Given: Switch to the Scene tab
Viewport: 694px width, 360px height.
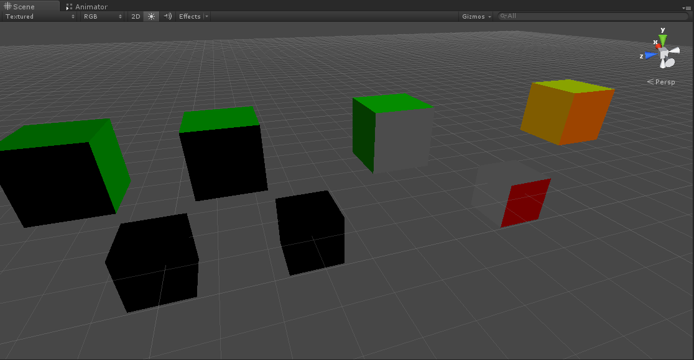Looking at the screenshot, I should pos(25,6).
